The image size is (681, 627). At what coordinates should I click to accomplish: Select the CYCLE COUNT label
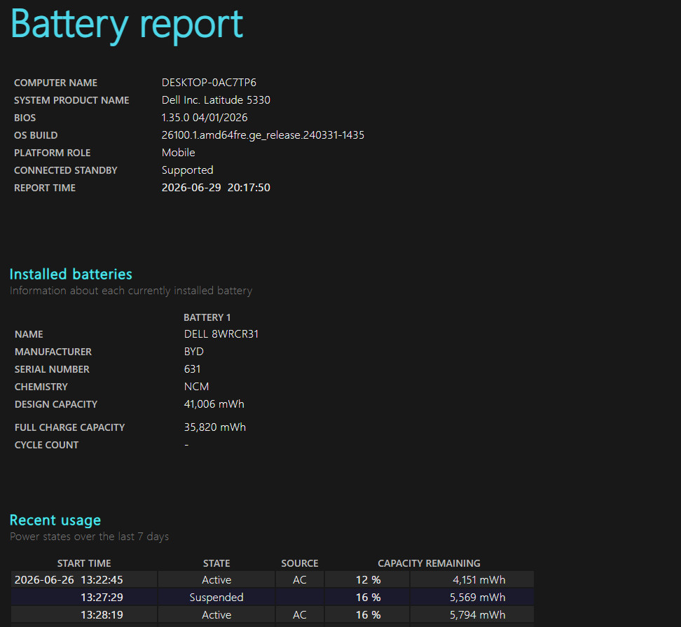point(46,445)
